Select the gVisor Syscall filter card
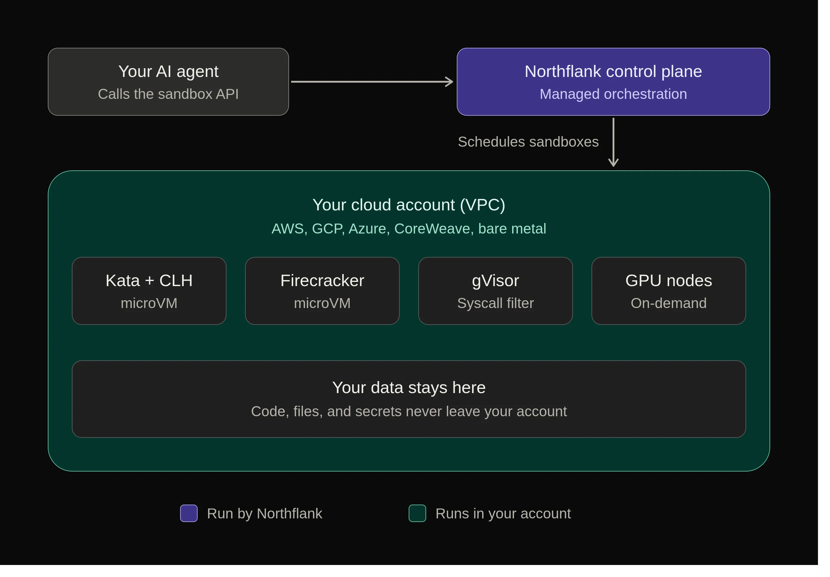The width and height of the screenshot is (830, 577). 495,291
